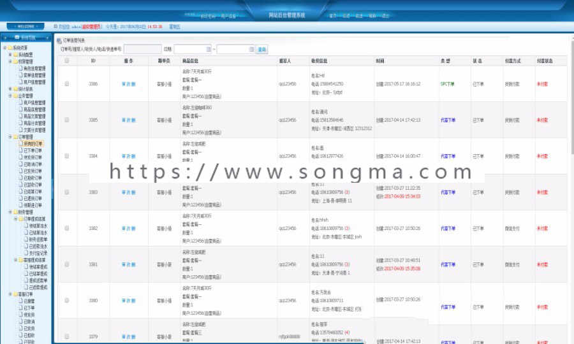This screenshot has width=574, height=344.
Task: Select the 支付宝记录 tree item
Action: (38, 253)
